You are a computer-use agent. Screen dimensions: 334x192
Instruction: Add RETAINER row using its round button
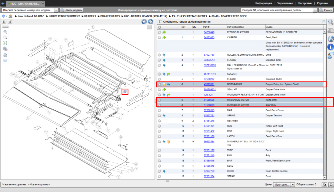[160, 121]
